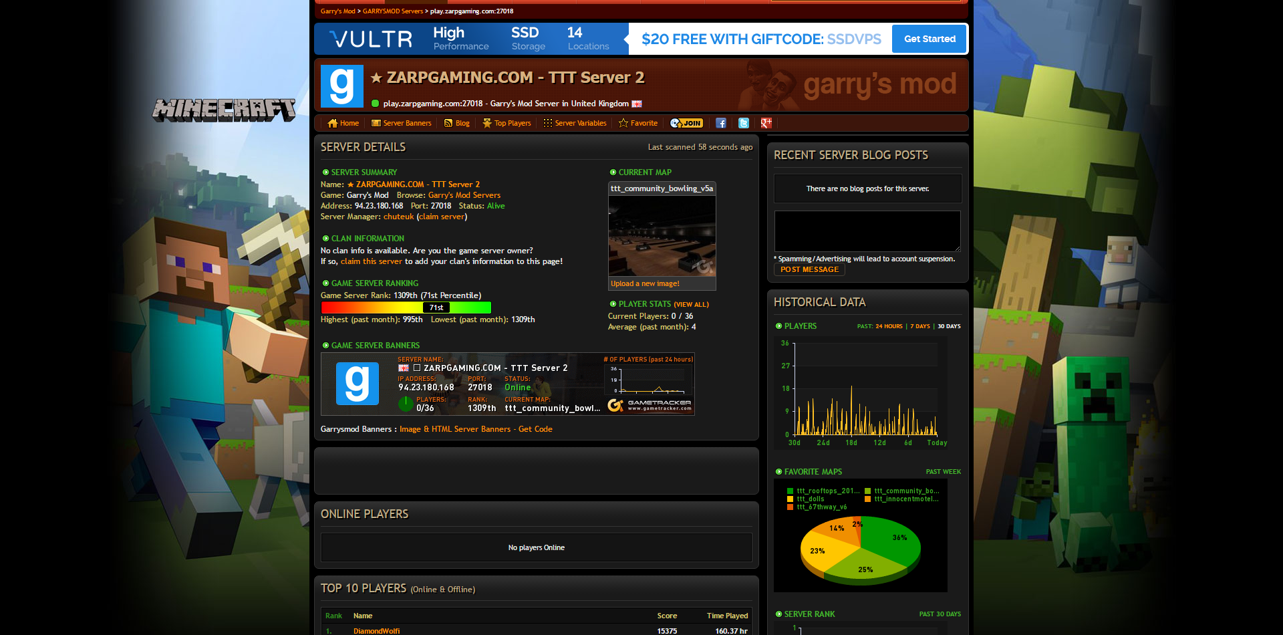This screenshot has height=635, width=1283.
Task: Click ttt_innocentmotel legend swatch
Action: pos(868,499)
